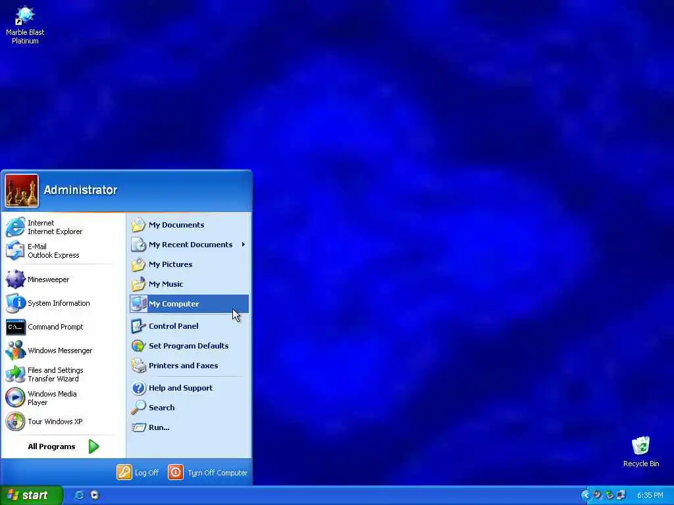Click the Administrator chess user picture
Viewport: 674px width, 505px height.
[22, 190]
